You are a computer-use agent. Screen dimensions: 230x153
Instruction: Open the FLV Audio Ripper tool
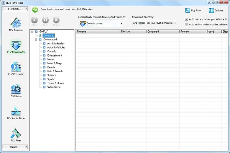pyautogui.click(x=16, y=113)
